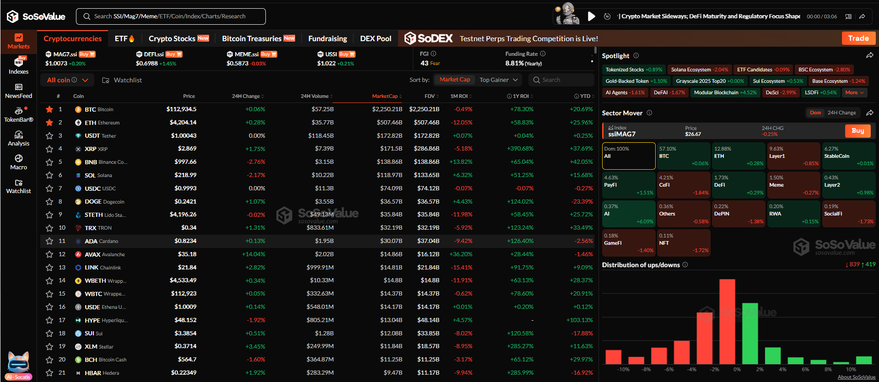Image resolution: width=879 pixels, height=382 pixels.
Task: Open the Top Gainer sort dropdown
Action: (498, 80)
